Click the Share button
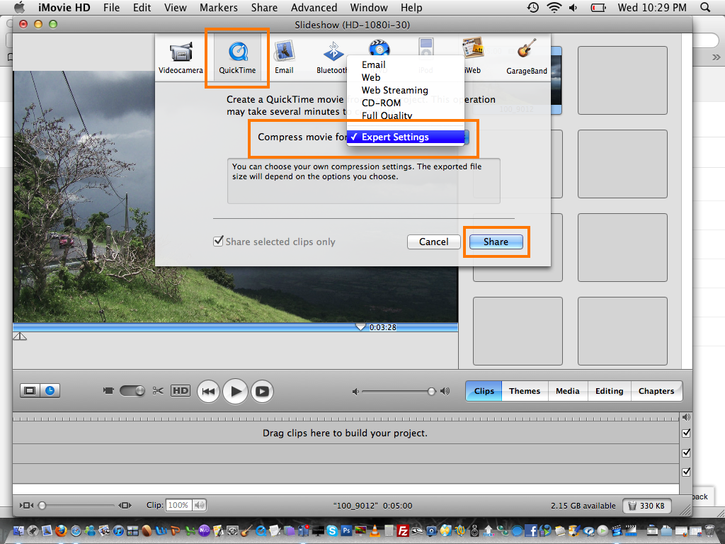Image resolution: width=725 pixels, height=544 pixels. pos(495,242)
